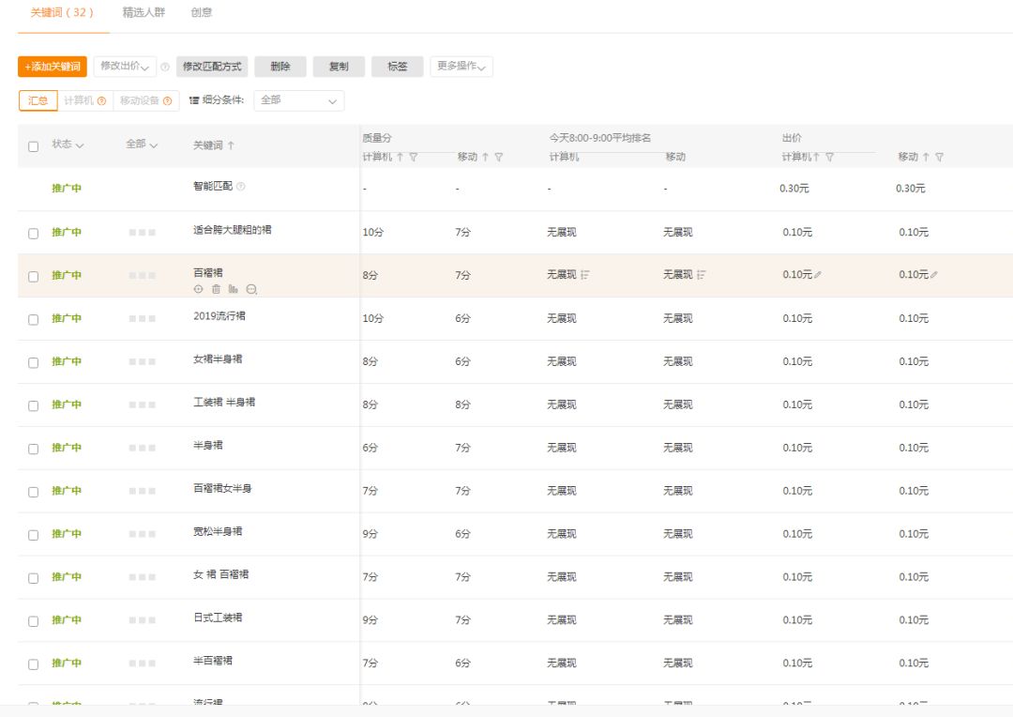Image resolution: width=1013 pixels, height=717 pixels.
Task: Click the bar chart icon under 百褶裙
Action: tap(234, 290)
